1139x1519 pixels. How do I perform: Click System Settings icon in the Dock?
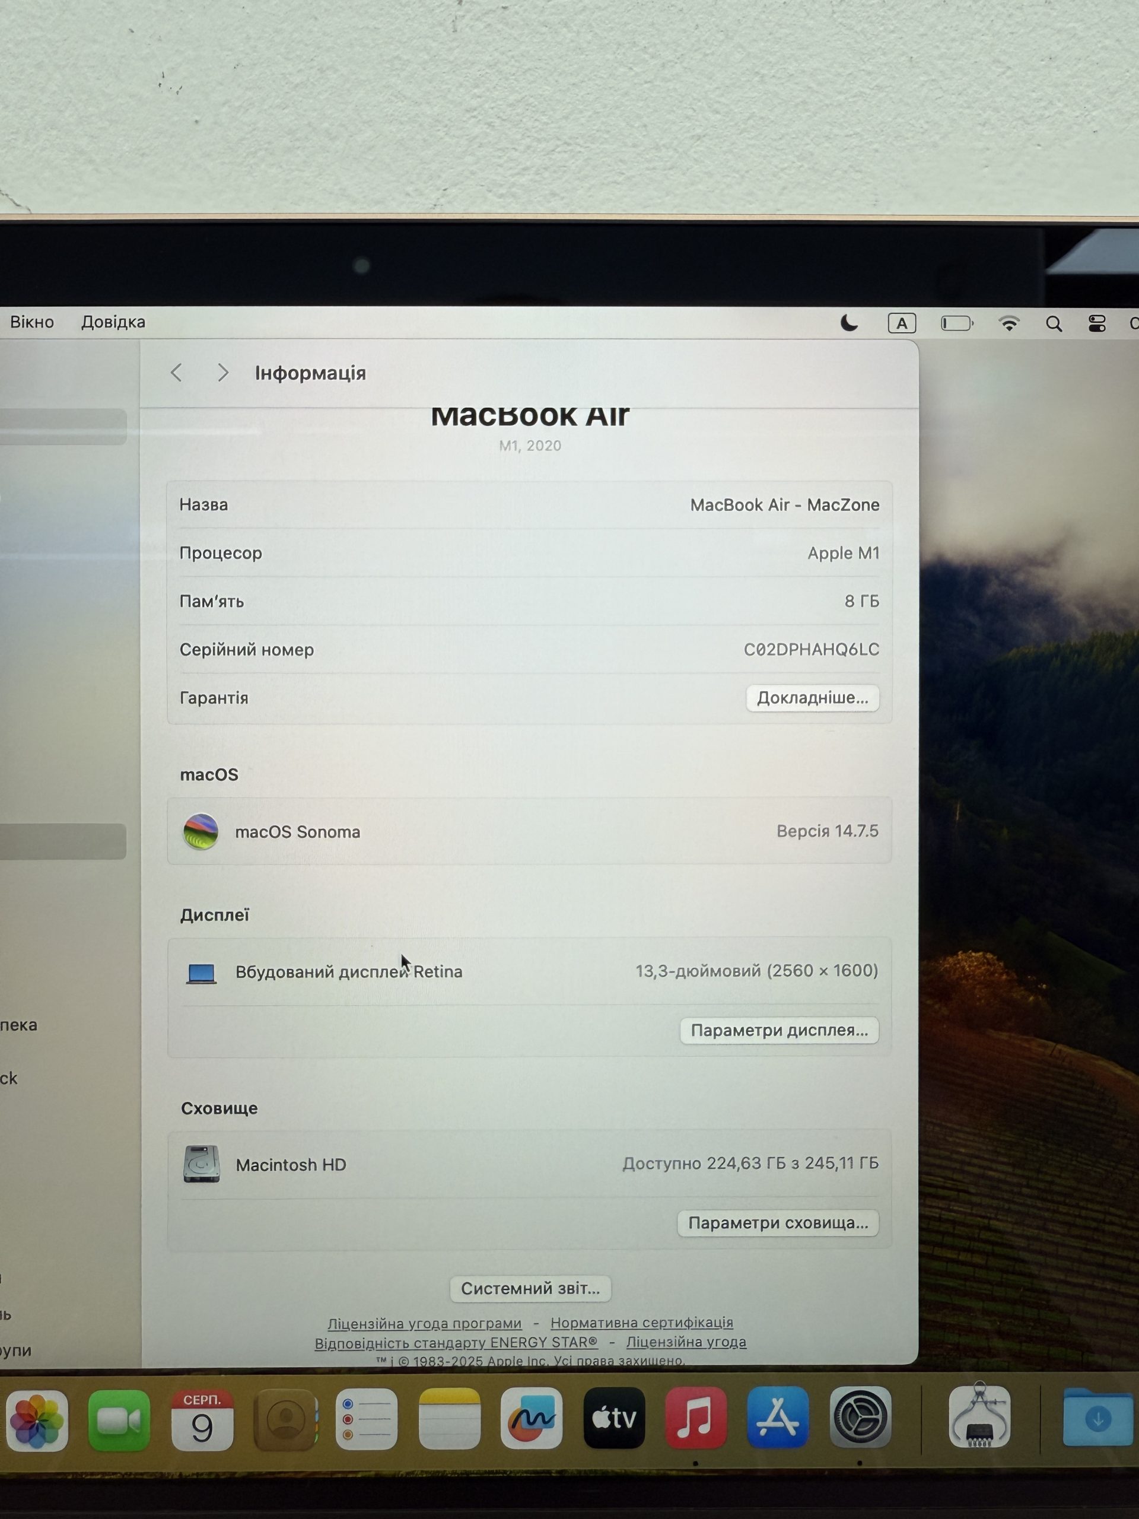tap(860, 1417)
